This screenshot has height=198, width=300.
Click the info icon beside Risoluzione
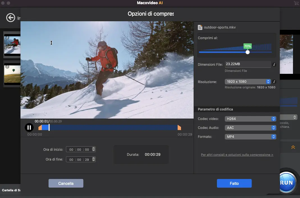[x=274, y=82]
